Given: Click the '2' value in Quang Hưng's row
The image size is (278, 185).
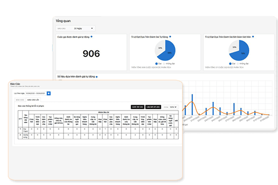Looking at the screenshot, I should (x=135, y=135).
